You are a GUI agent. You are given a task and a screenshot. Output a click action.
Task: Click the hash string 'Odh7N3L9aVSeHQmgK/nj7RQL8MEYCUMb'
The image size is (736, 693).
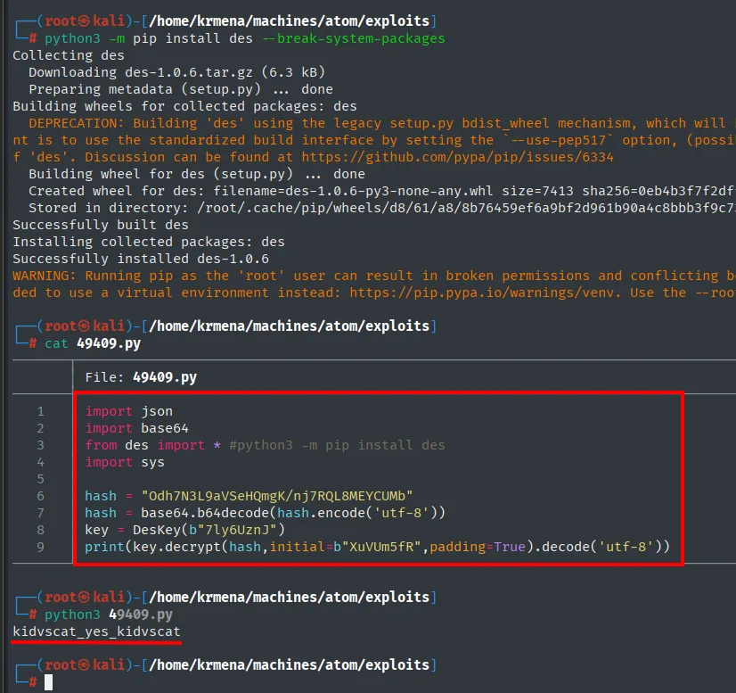[x=277, y=496]
